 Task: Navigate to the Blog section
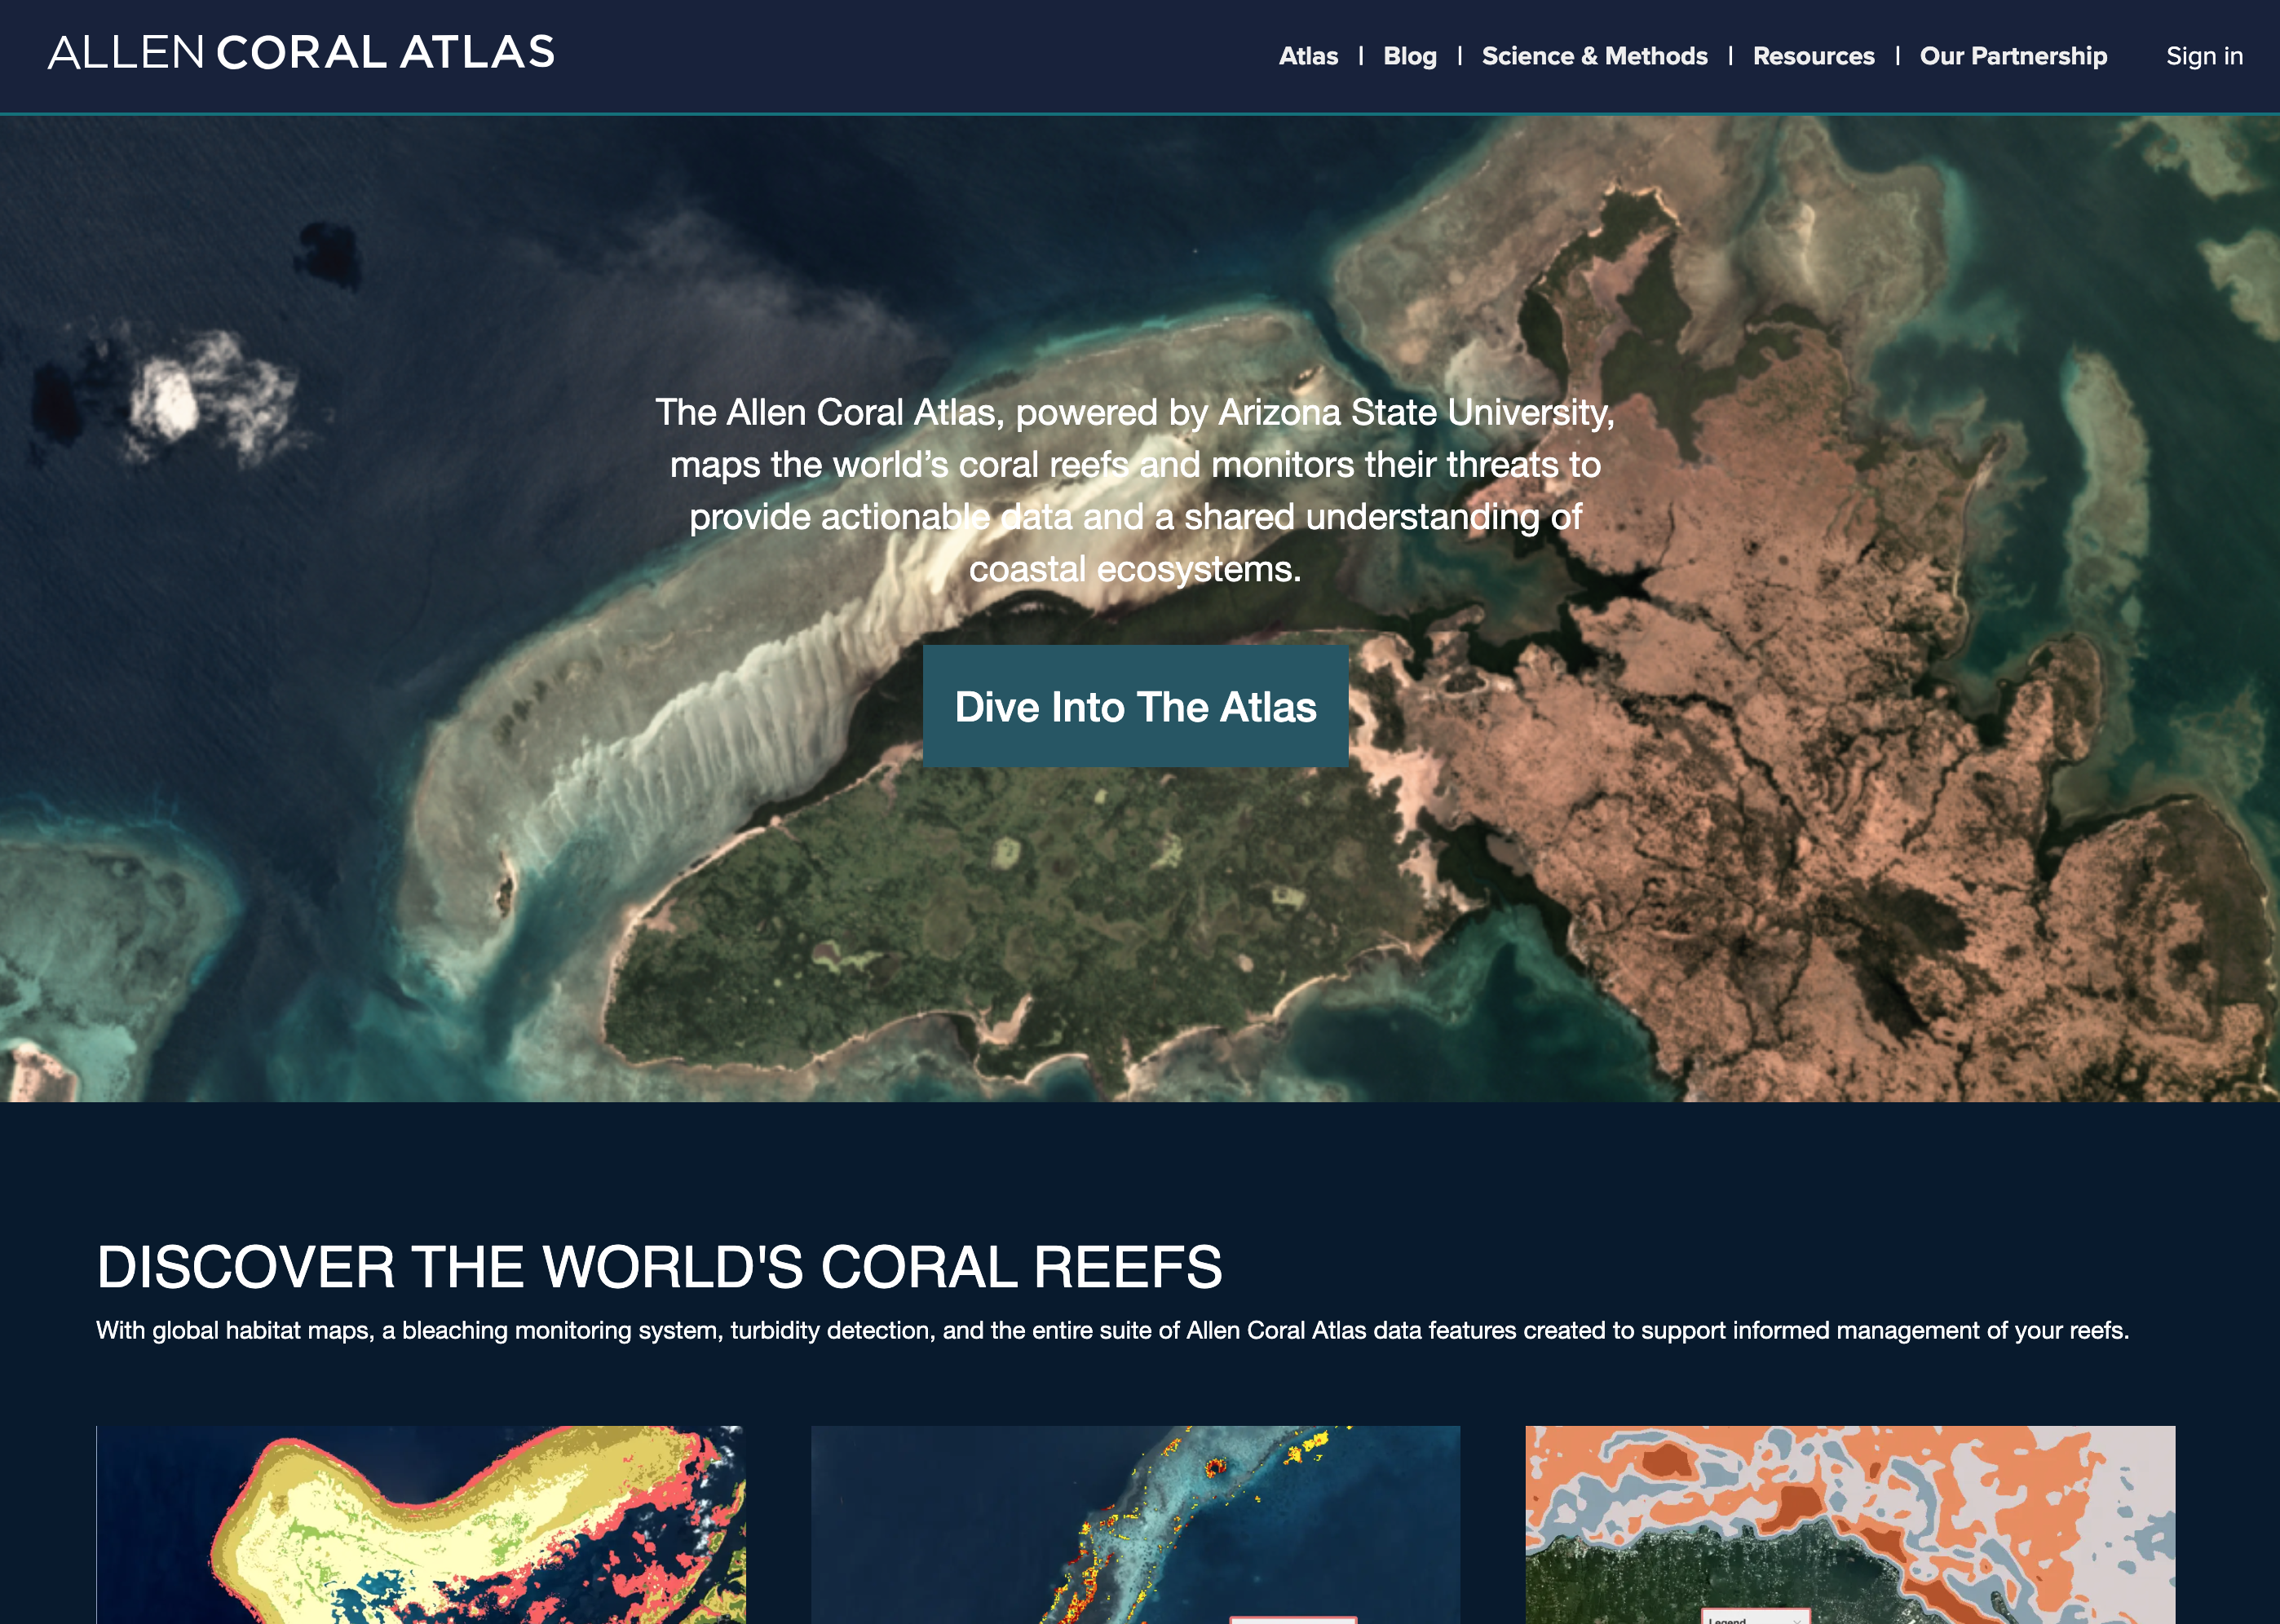(1410, 56)
